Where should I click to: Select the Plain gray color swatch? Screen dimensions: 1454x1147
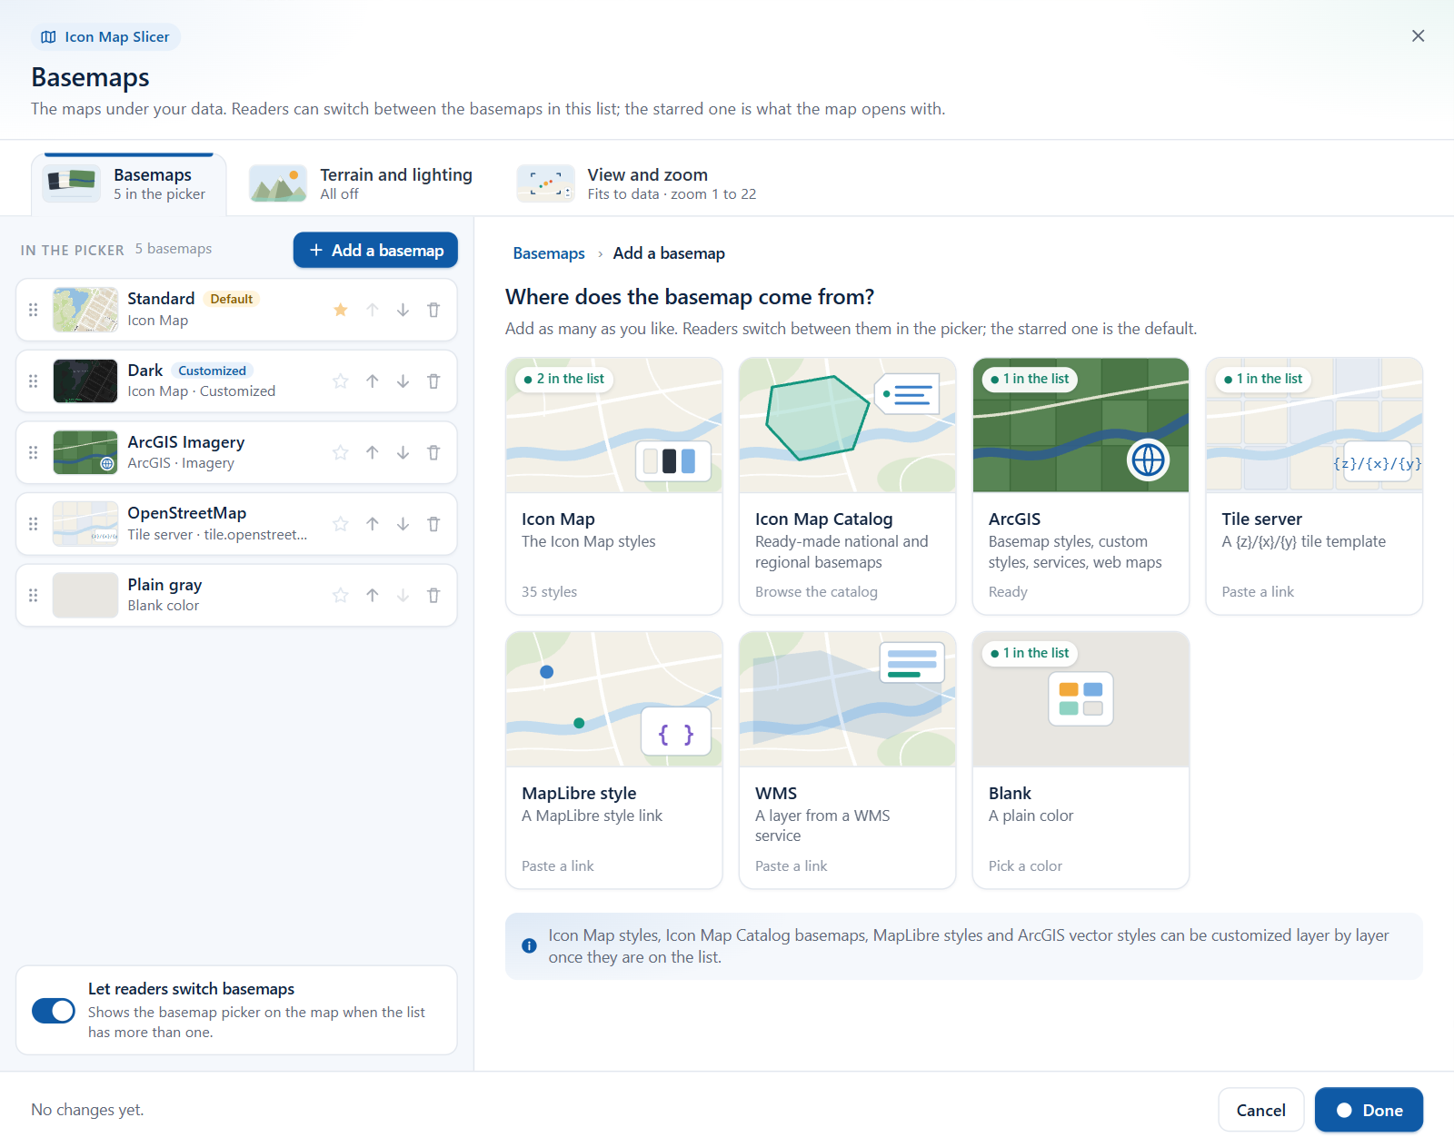click(x=85, y=596)
